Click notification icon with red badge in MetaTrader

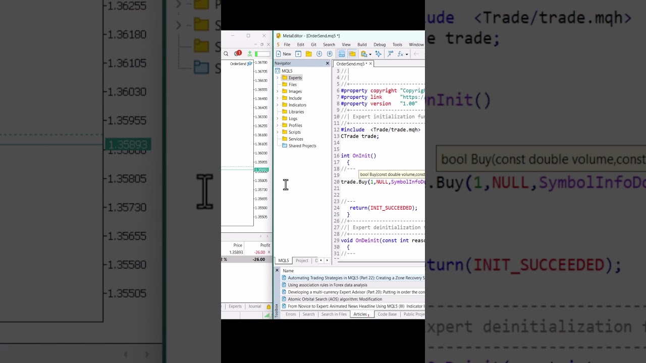click(x=238, y=53)
